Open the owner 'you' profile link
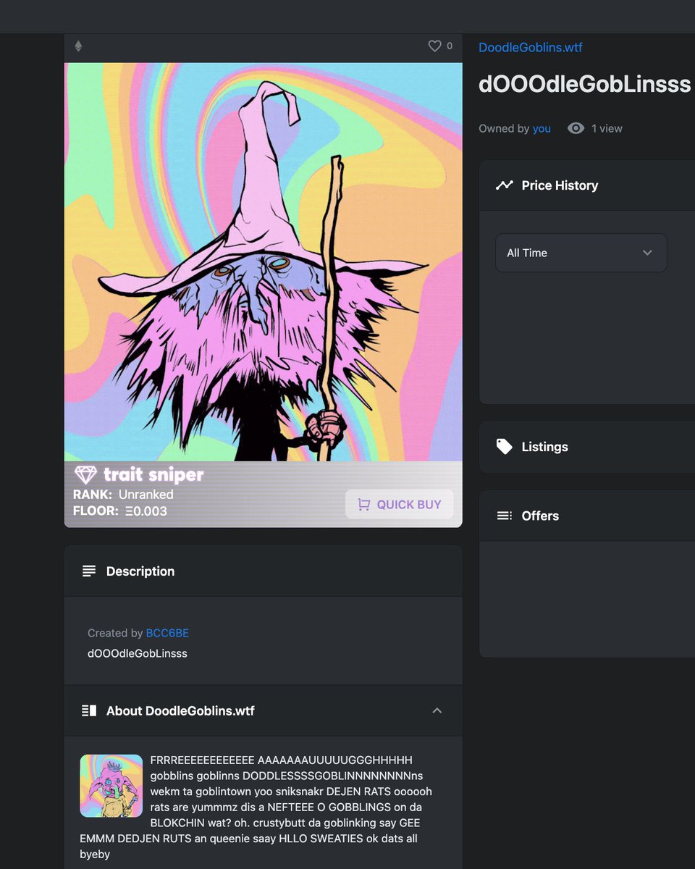Image resolution: width=695 pixels, height=869 pixels. [x=542, y=129]
